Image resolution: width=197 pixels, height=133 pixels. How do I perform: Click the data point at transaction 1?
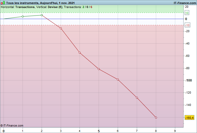coord(23,17)
